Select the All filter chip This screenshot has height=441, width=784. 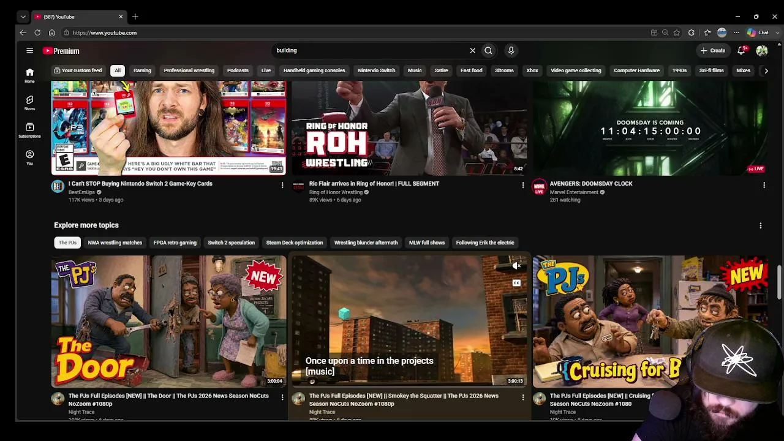tap(118, 70)
